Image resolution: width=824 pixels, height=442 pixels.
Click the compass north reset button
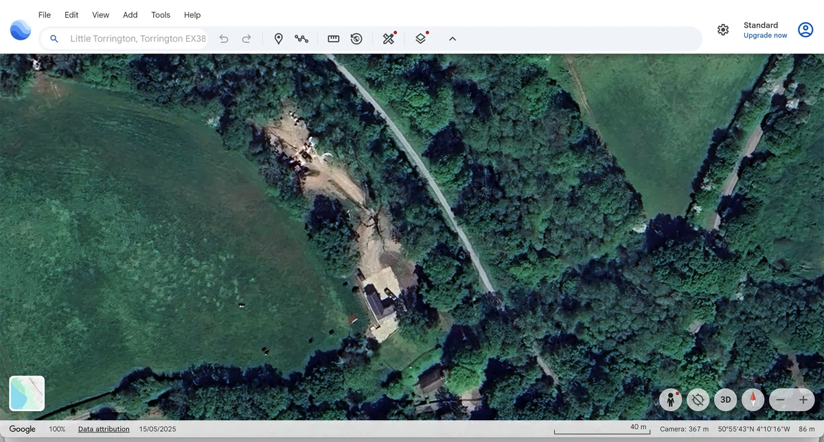coord(753,400)
